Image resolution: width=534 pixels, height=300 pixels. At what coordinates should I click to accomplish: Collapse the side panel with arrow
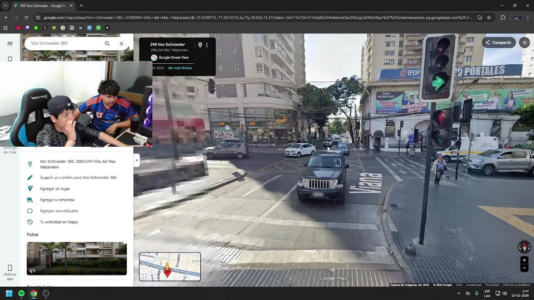[136, 160]
